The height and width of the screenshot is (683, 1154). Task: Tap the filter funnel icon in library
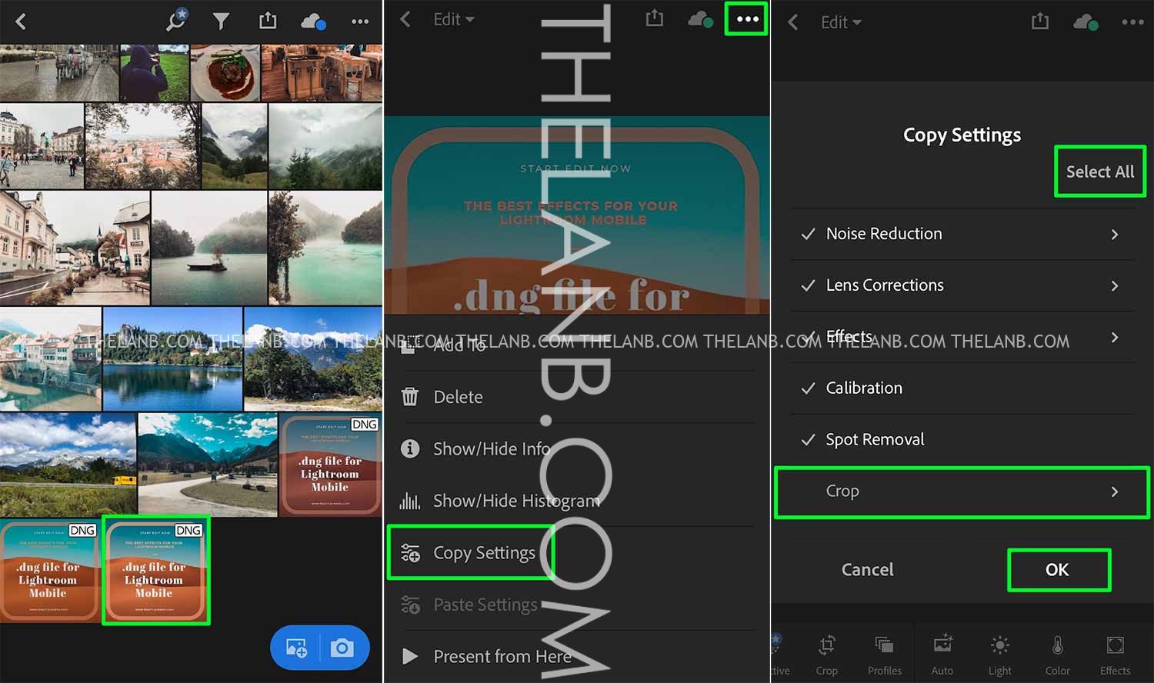tap(221, 22)
